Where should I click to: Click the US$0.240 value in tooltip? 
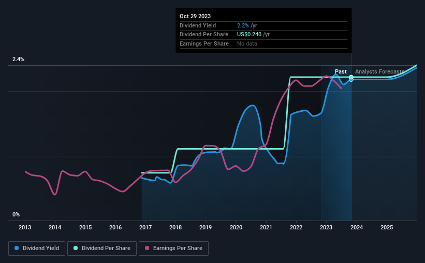[x=249, y=35]
